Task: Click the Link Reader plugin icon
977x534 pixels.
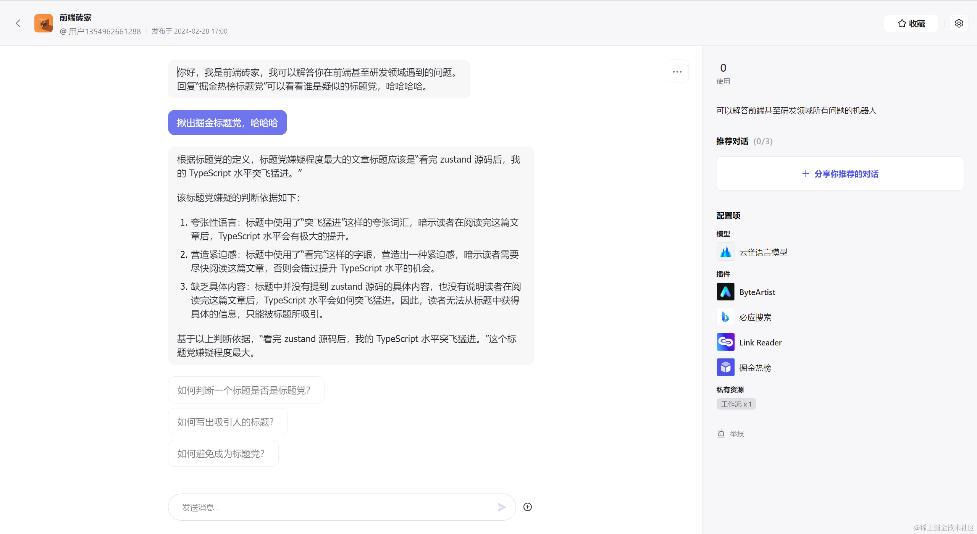Action: click(725, 342)
